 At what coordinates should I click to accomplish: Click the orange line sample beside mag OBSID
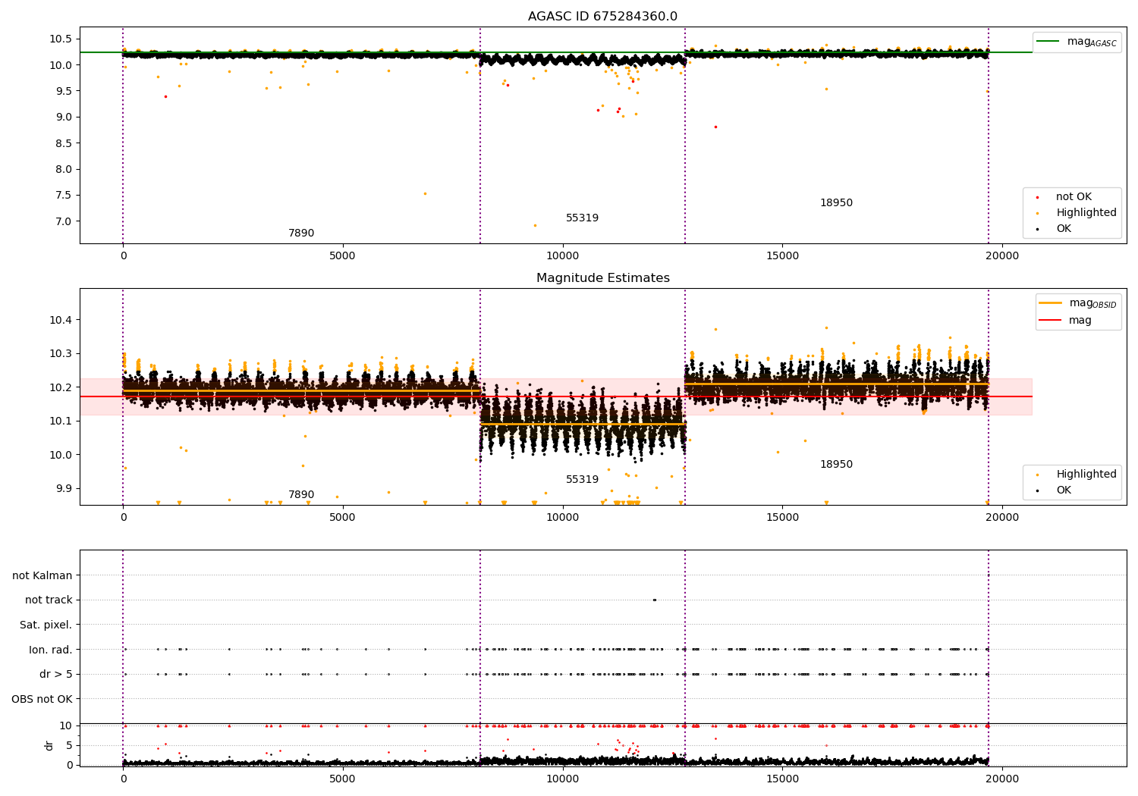(1051, 303)
